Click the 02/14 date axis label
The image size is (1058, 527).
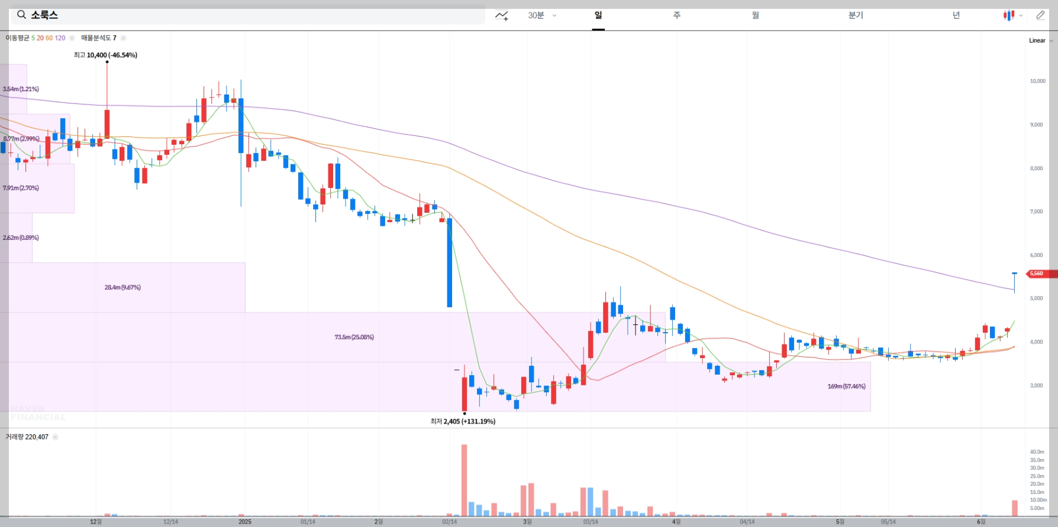click(450, 522)
